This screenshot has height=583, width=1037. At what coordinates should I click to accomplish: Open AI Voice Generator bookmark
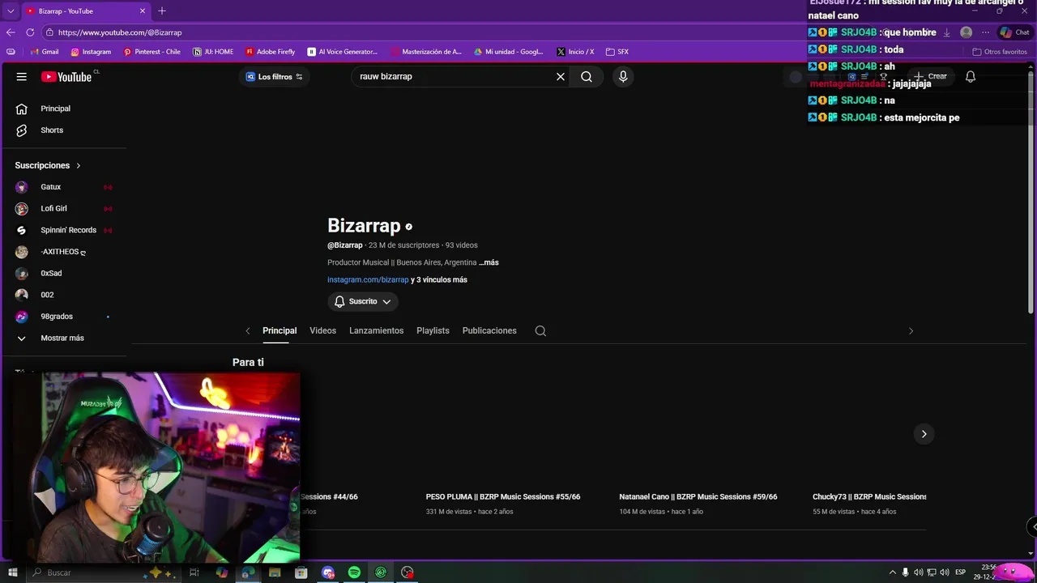(343, 52)
